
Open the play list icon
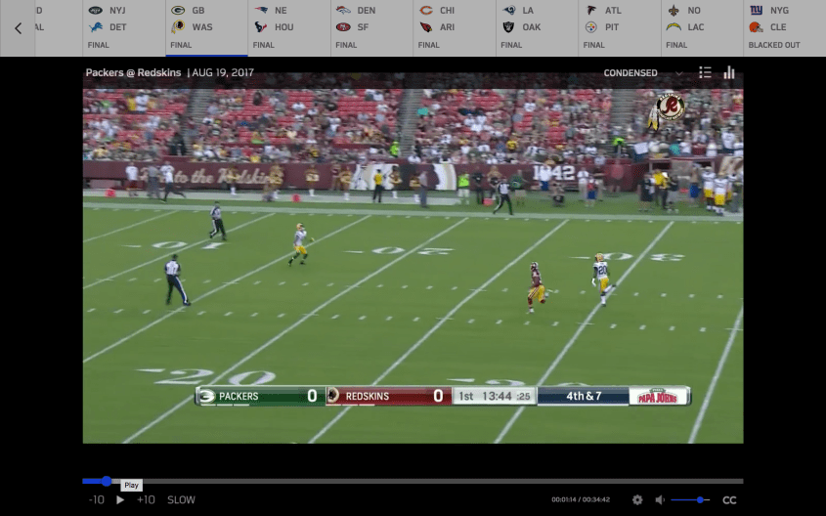(706, 72)
